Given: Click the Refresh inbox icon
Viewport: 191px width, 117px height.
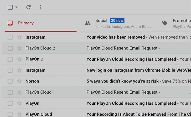Looking at the screenshot, I should [x=29, y=7].
